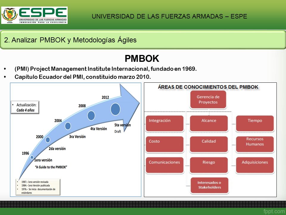286x215 pixels.
Task: Click the 'Gerencia de Proyectos' box
Action: click(208, 100)
